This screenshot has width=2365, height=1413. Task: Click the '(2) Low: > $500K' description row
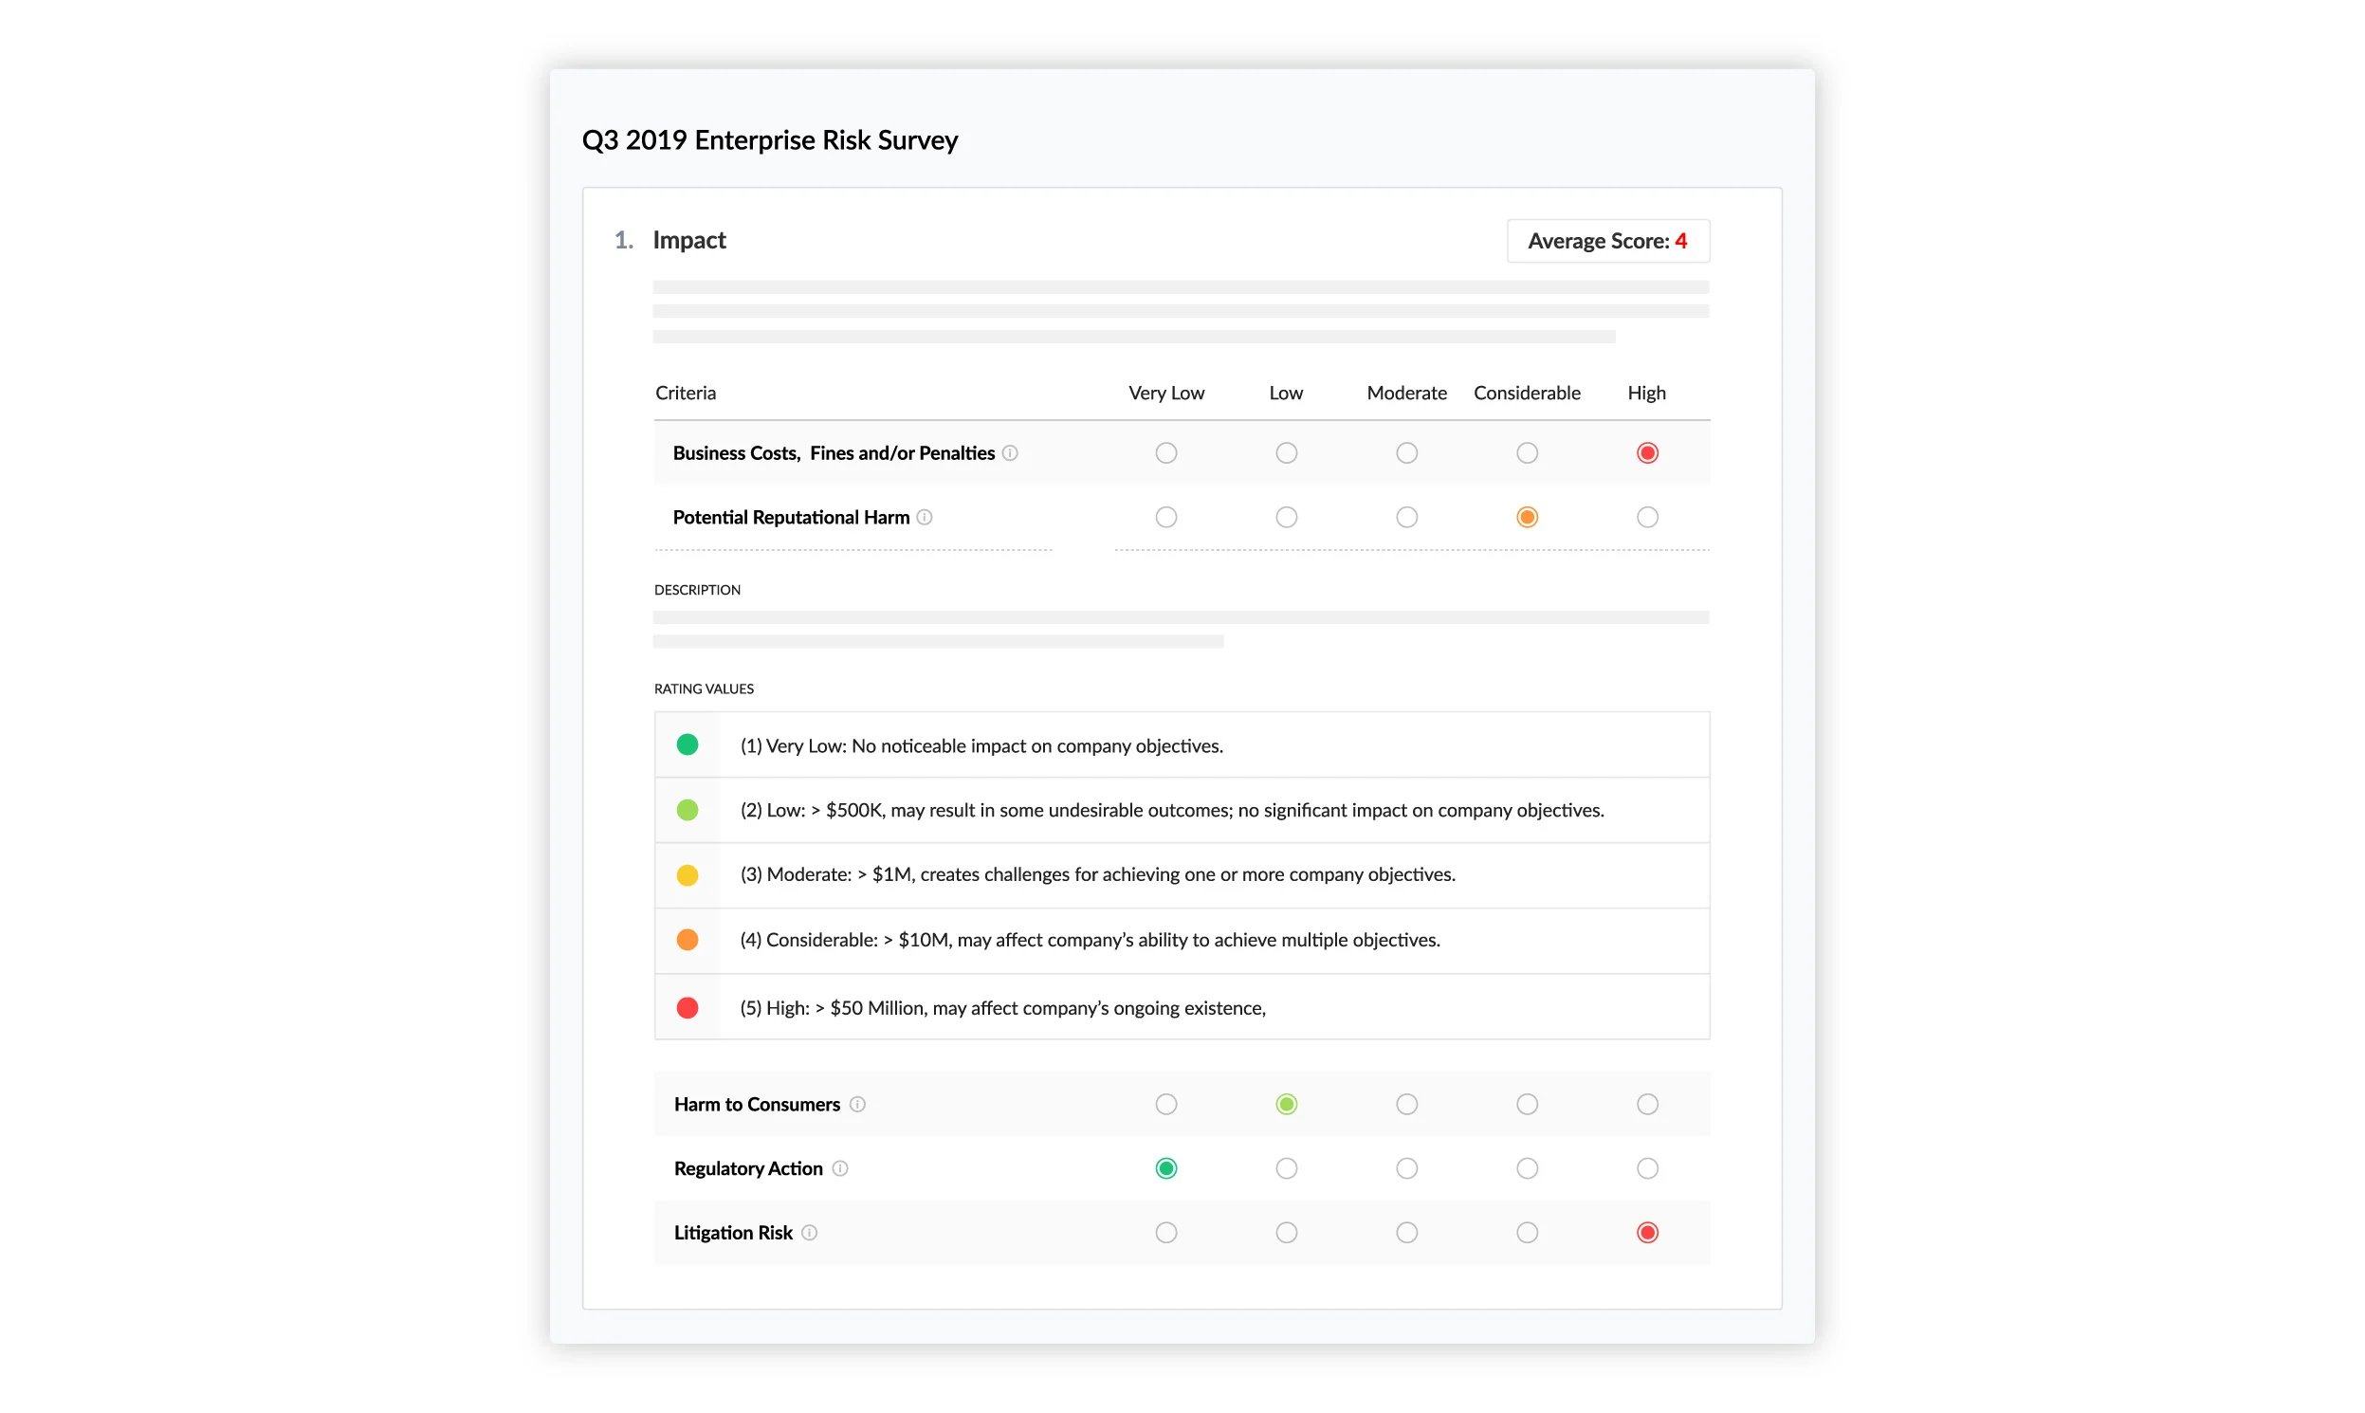tap(1182, 810)
